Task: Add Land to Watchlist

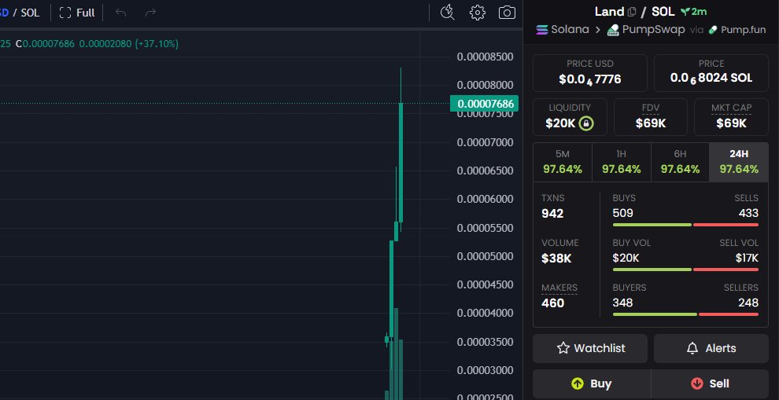Action: [590, 348]
